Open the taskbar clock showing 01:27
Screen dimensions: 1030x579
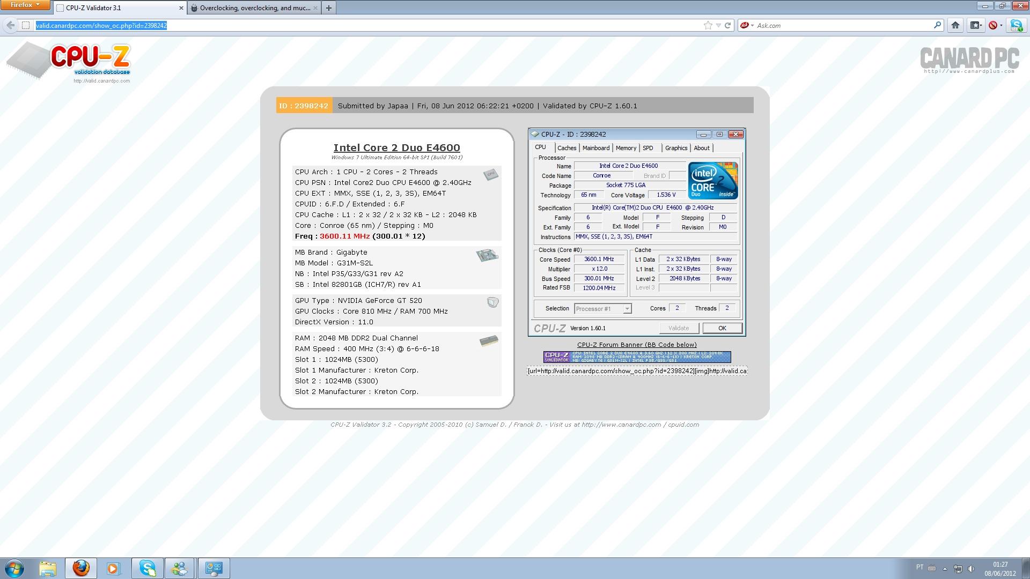pyautogui.click(x=1000, y=568)
